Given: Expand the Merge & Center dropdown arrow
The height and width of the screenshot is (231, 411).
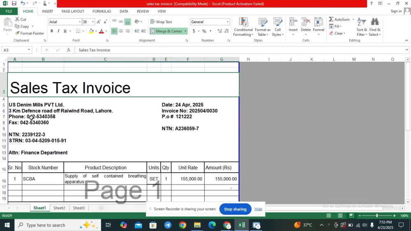Looking at the screenshot, I should [x=185, y=31].
